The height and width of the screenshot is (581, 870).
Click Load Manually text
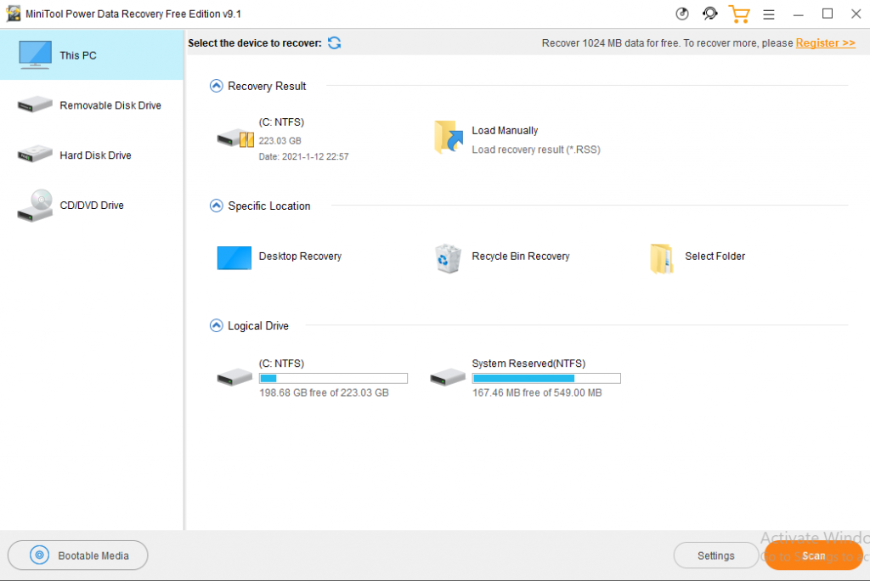(505, 131)
